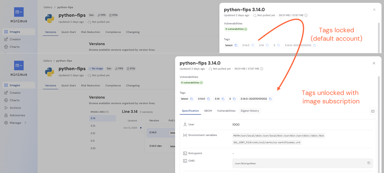
Task: Click the Gallery breadcrumb link
Action: point(48,61)
